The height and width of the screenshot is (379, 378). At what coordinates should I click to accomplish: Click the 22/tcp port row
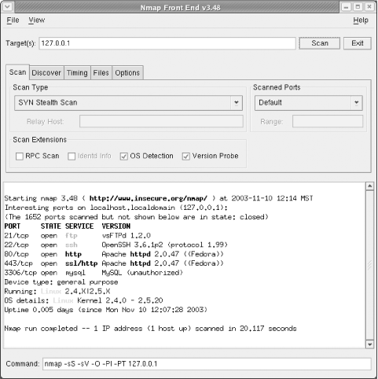(116, 245)
